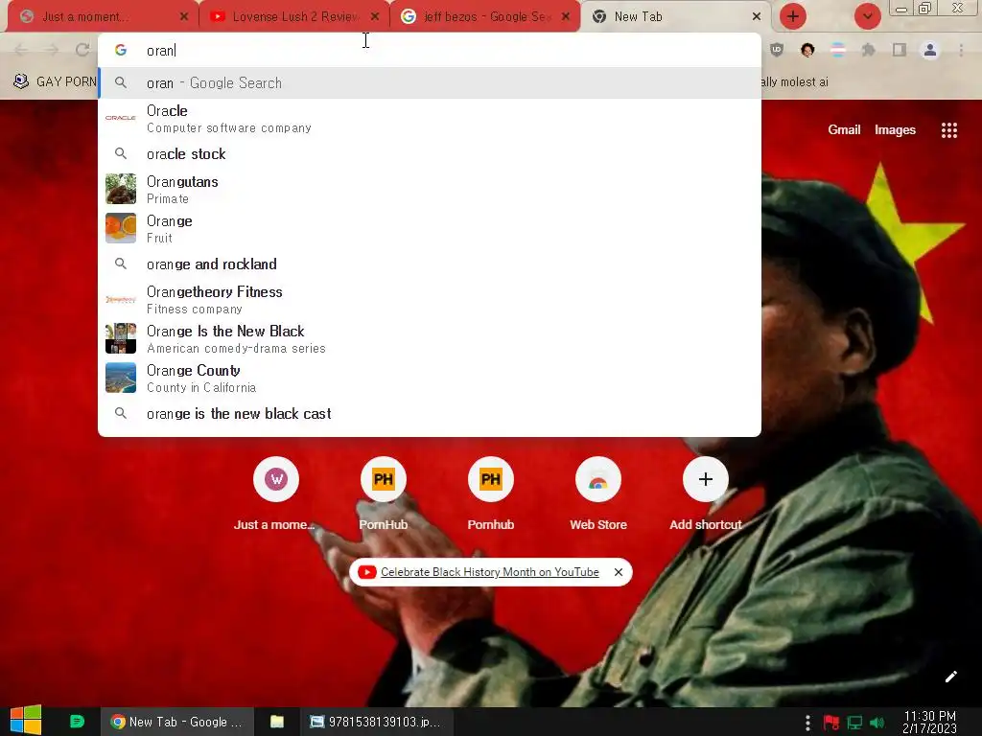Open the Gmail link
The height and width of the screenshot is (736, 982).
click(x=844, y=129)
